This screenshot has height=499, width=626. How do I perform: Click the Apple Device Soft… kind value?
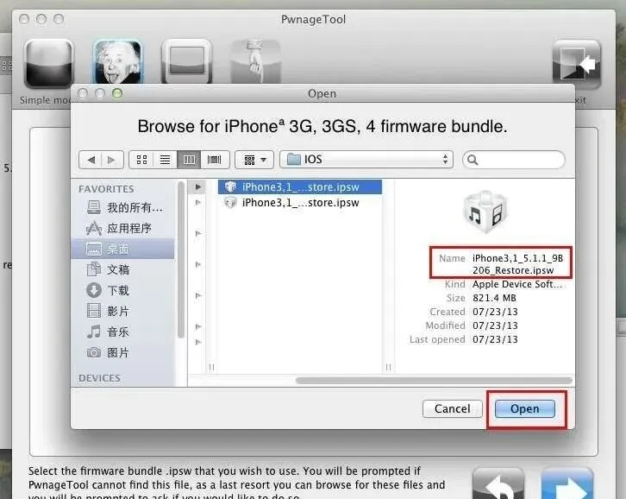517,284
